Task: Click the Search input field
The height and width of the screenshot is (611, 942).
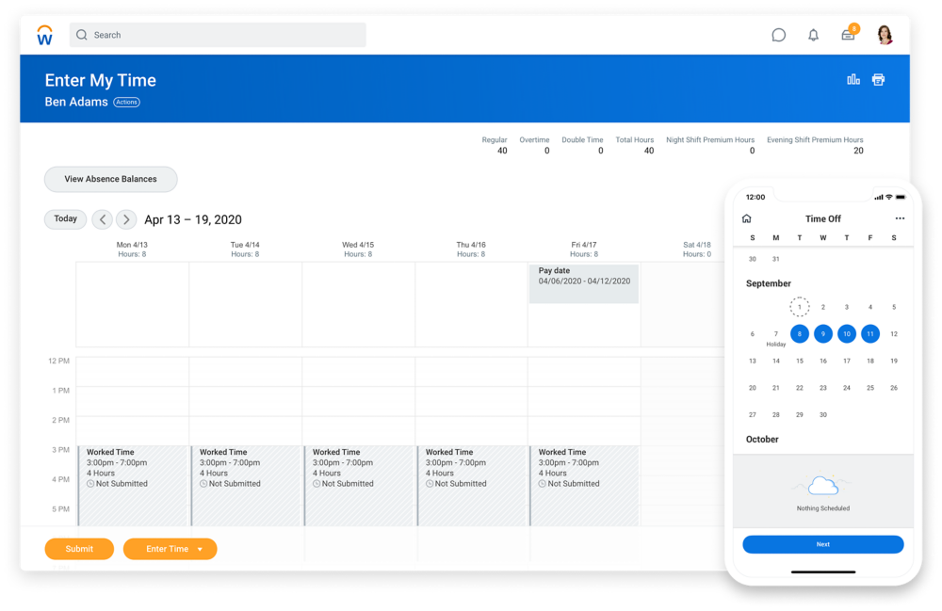Action: click(218, 35)
